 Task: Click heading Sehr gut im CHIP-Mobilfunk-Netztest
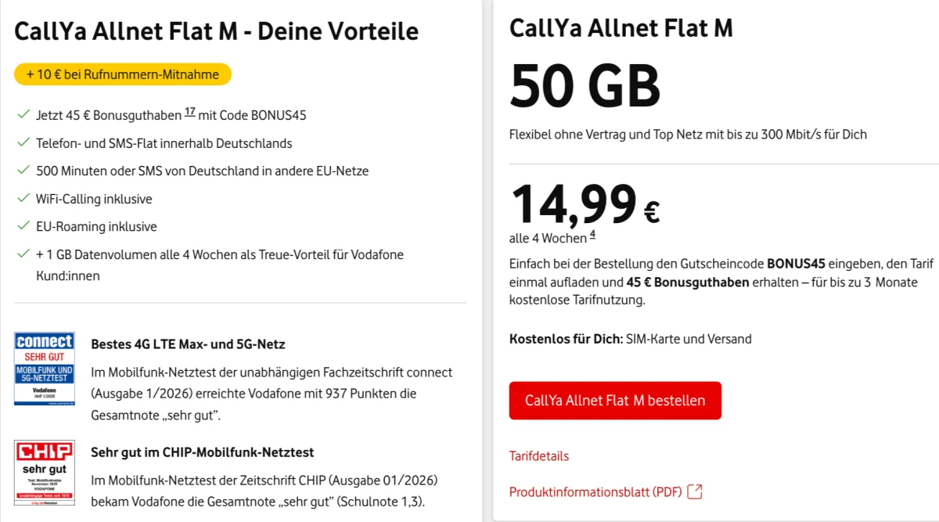pyautogui.click(x=203, y=452)
